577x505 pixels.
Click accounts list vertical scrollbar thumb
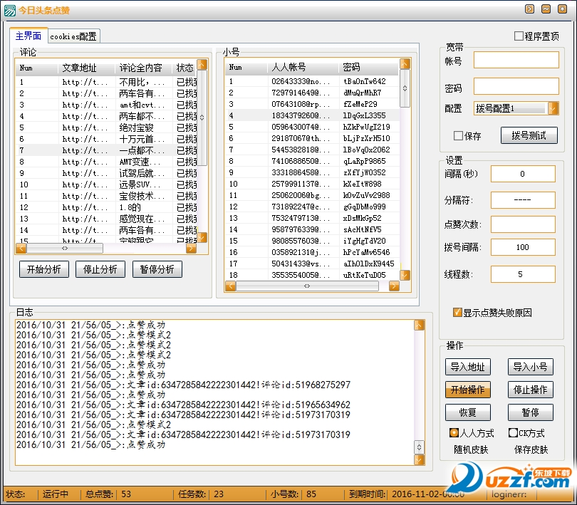tap(405, 88)
